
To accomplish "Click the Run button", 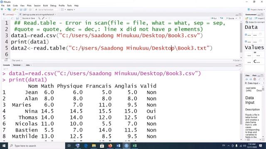I will pos(214,18).
